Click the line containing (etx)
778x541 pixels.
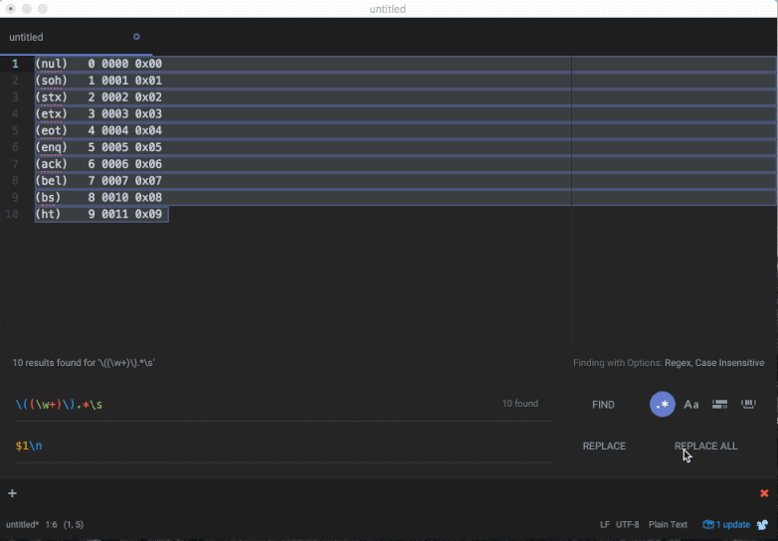405,114
